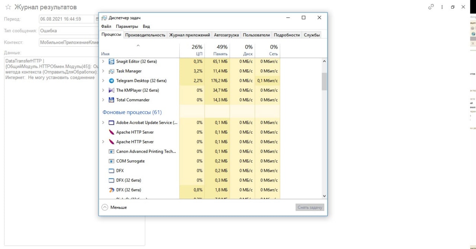Open the Вид menu
Screen dimensions: 476x249
pos(147,26)
